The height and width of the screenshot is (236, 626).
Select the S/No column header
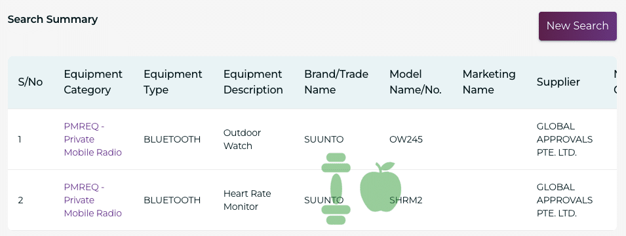30,82
